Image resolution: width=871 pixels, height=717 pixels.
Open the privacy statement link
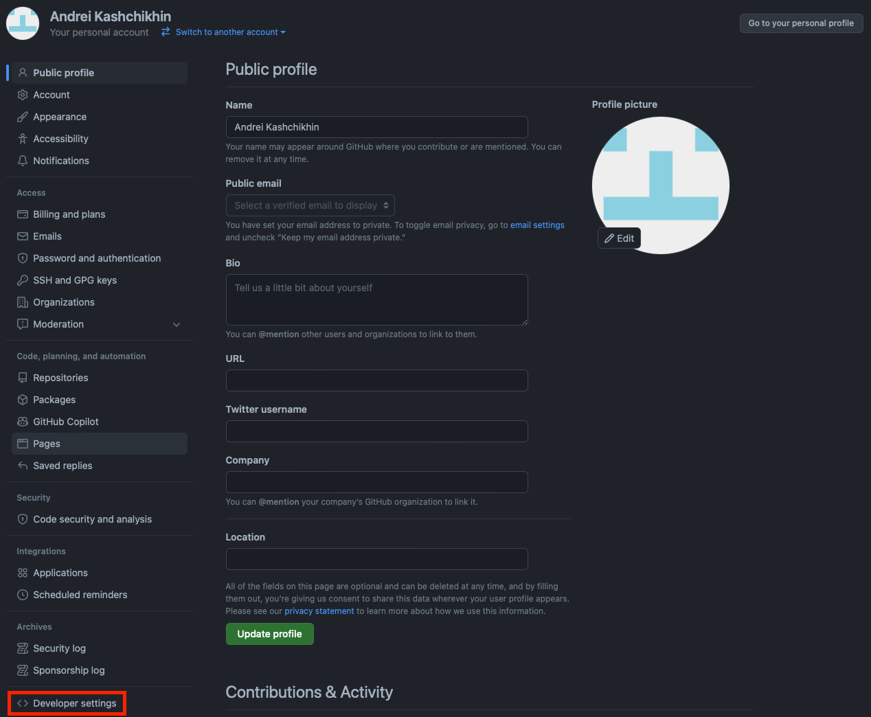coord(319,611)
